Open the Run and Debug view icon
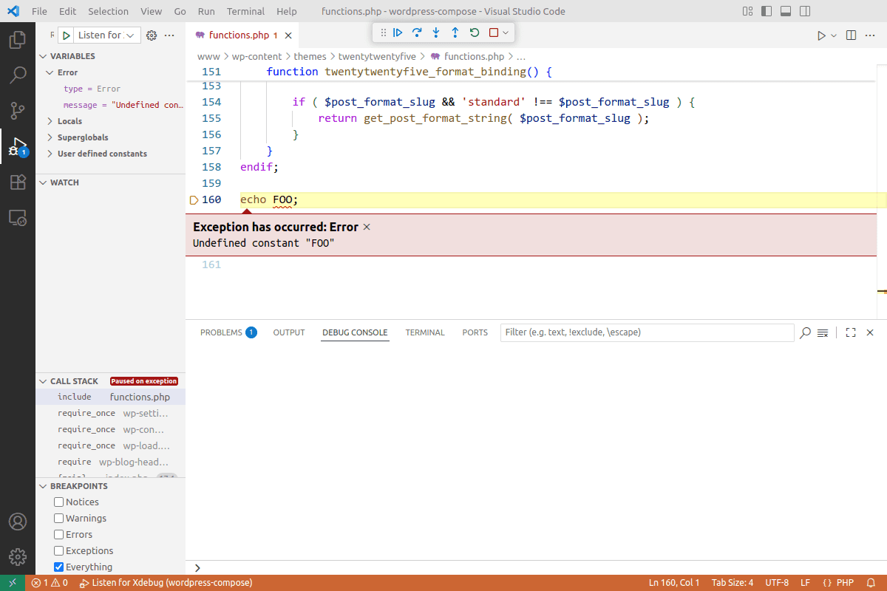 (18, 146)
